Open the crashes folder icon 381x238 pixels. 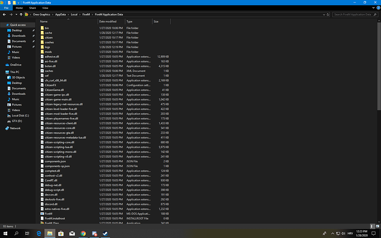point(42,43)
